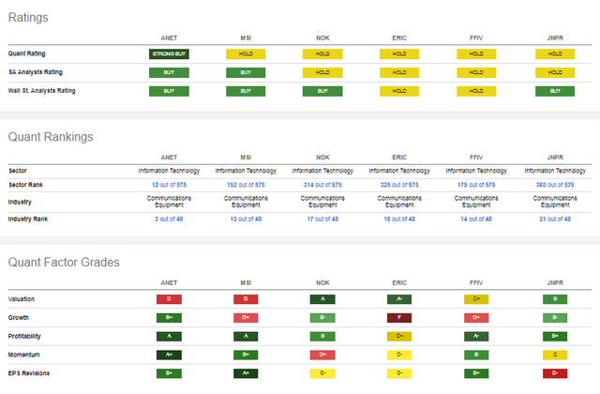Image resolution: width=600 pixels, height=394 pixels.
Task: Click FFIV's HOLD badge in SA Analysts Rating row
Action: click(476, 72)
